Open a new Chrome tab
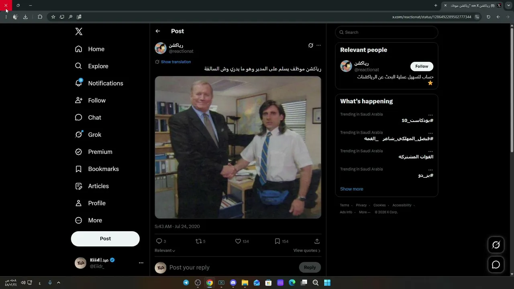This screenshot has width=514, height=289. click(x=436, y=6)
